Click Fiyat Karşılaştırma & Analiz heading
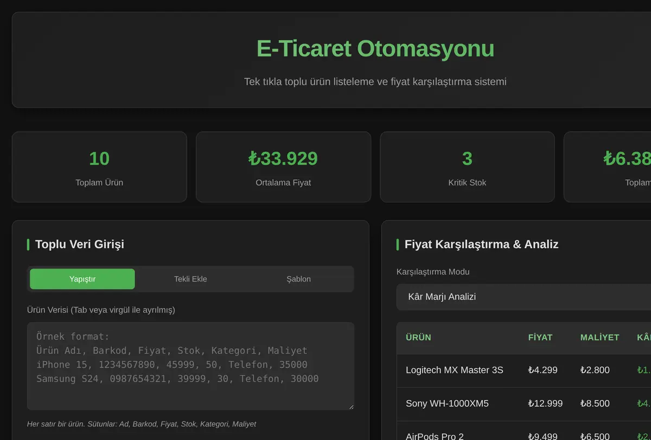651x440 pixels. (x=482, y=244)
